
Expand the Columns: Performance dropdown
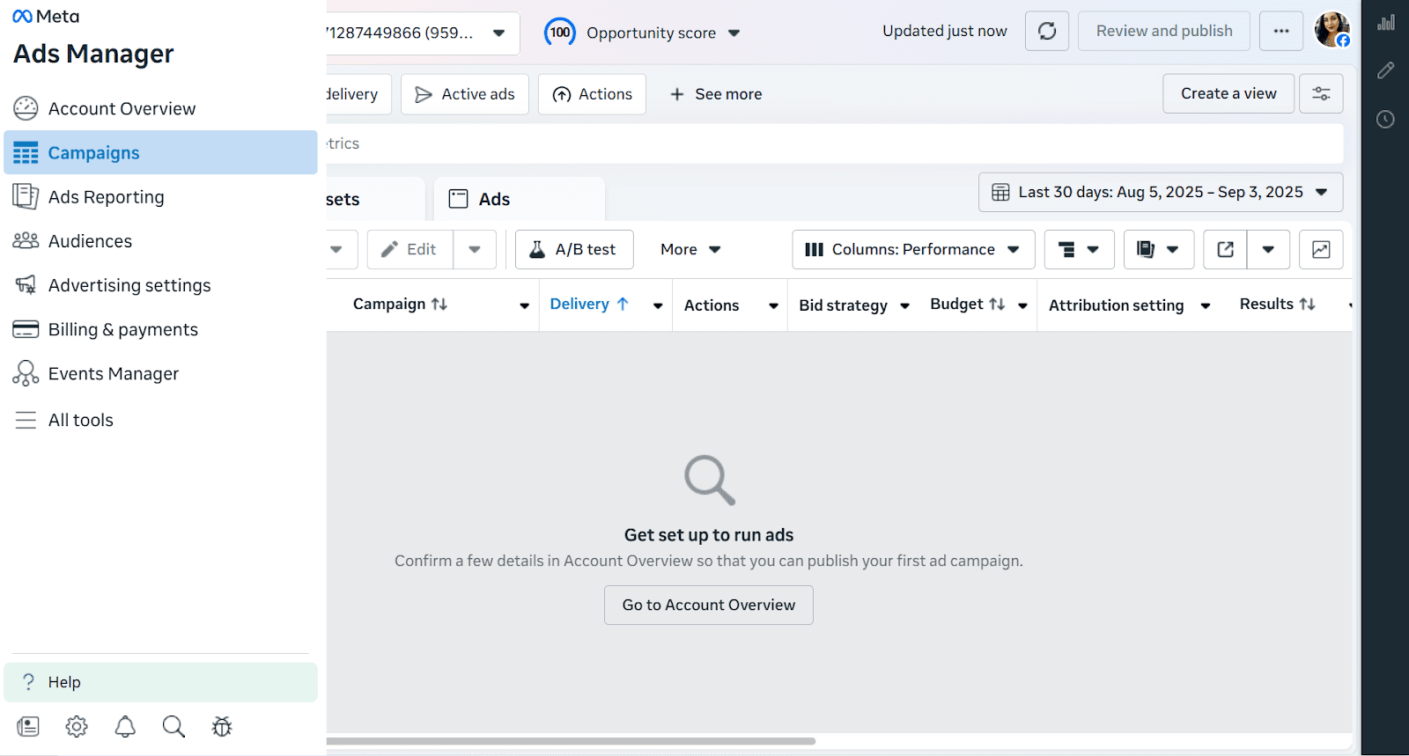click(x=912, y=250)
